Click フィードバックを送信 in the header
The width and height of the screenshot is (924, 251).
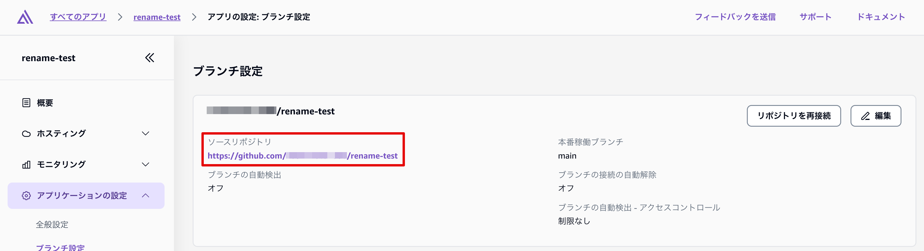point(735,17)
